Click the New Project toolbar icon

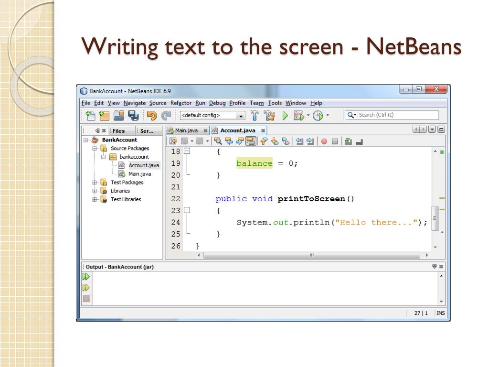pyautogui.click(x=104, y=116)
